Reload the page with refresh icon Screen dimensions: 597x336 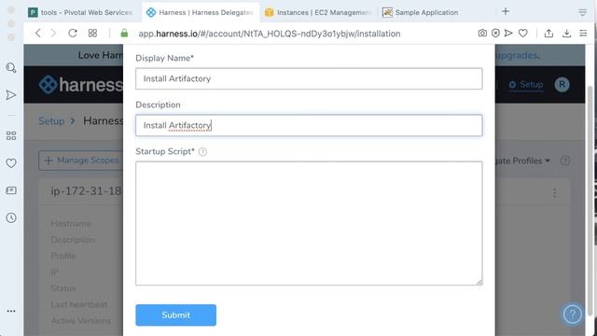(x=73, y=34)
